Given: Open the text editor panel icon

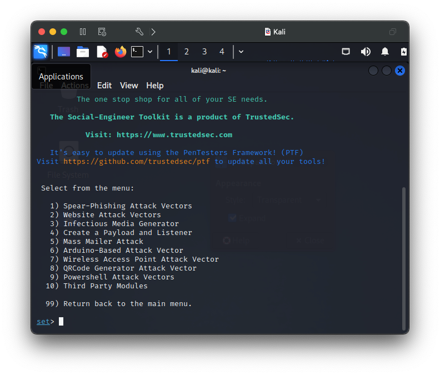Looking at the screenshot, I should click(102, 52).
